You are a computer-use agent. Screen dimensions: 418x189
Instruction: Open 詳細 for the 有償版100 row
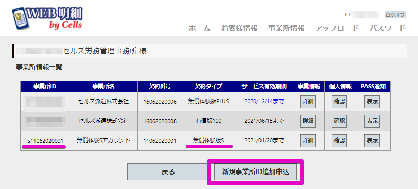tap(308, 121)
